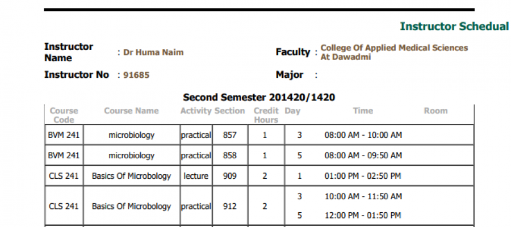
Task: Click section 912 cell
Action: tap(230, 206)
